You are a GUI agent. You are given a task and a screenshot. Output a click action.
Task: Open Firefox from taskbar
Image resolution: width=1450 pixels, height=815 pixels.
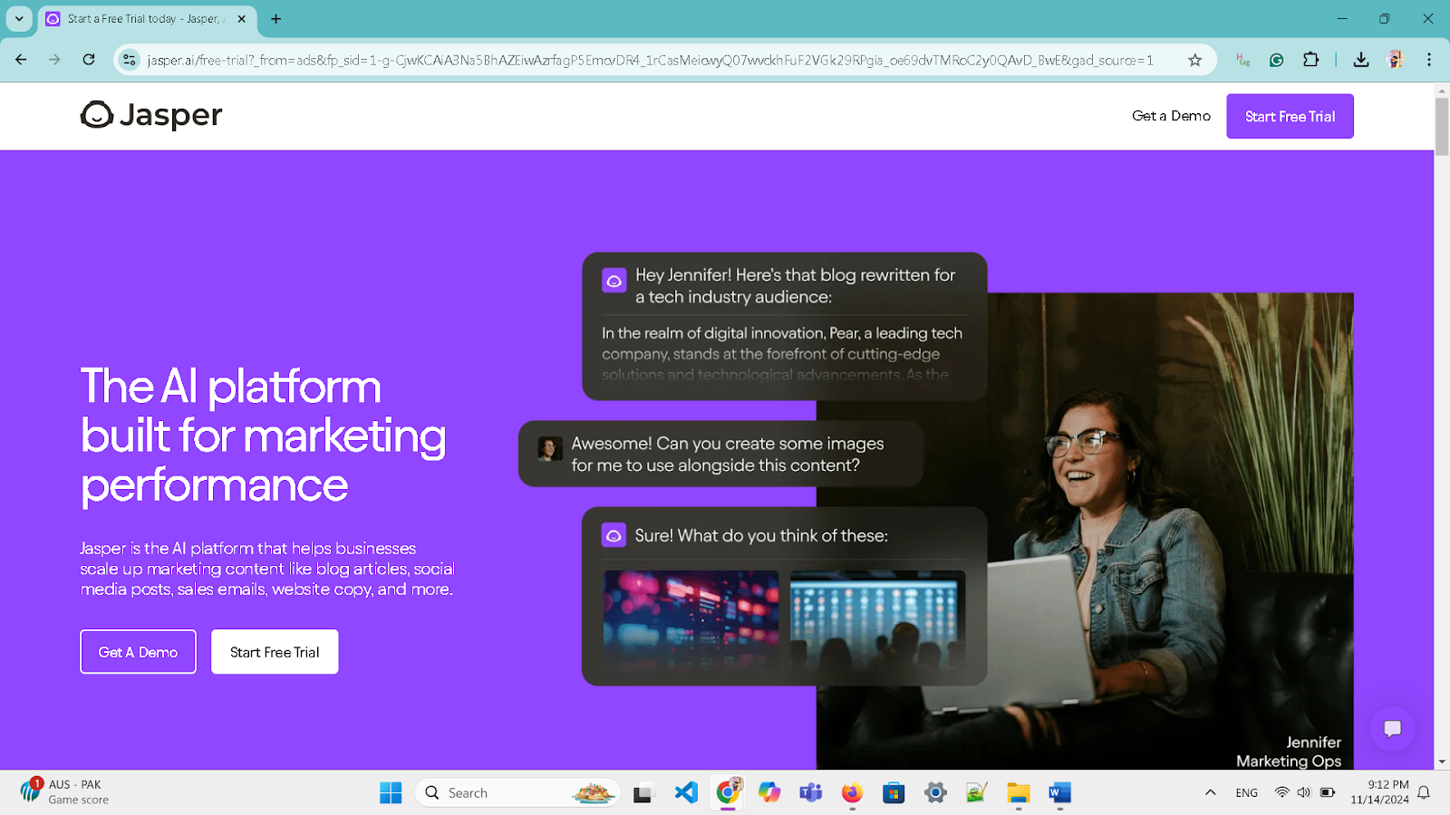point(852,792)
